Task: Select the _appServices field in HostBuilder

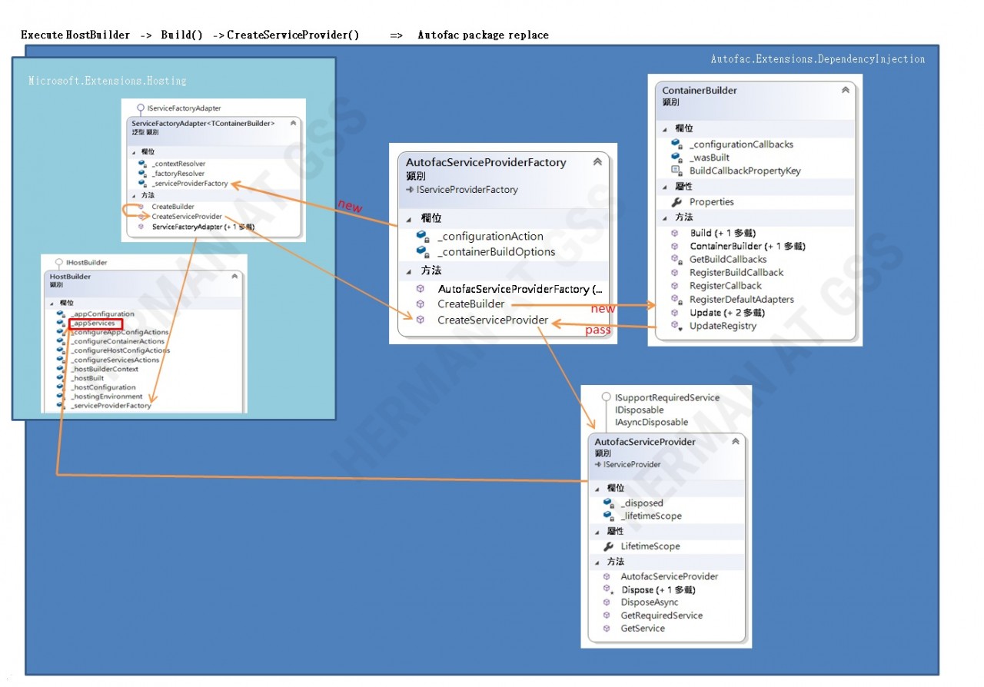Action: click(x=93, y=324)
